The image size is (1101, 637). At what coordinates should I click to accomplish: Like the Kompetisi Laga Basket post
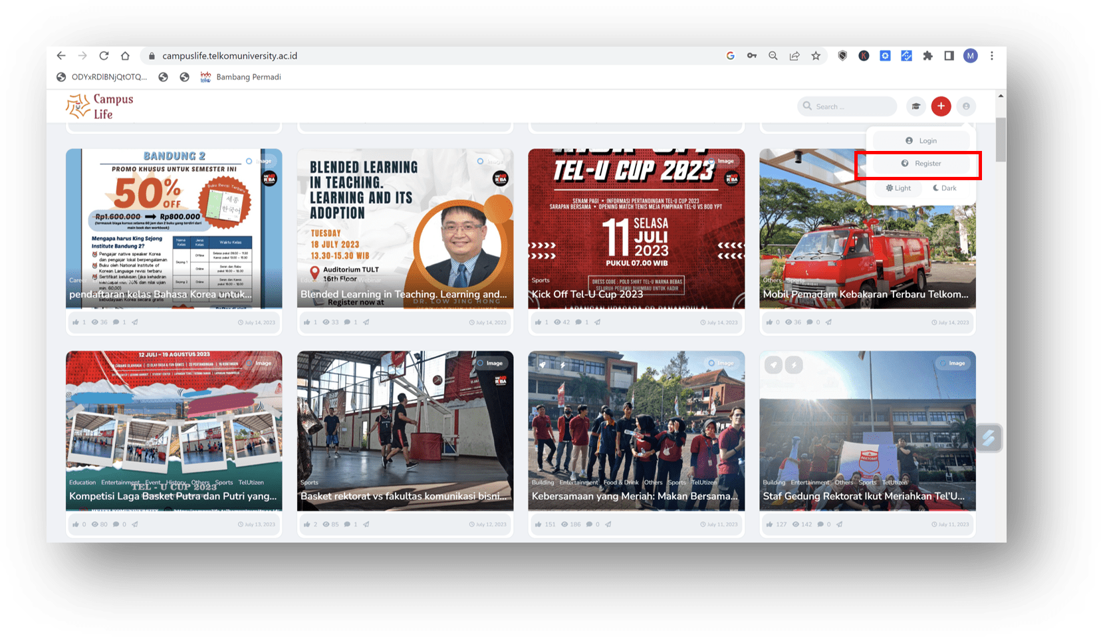[76, 525]
